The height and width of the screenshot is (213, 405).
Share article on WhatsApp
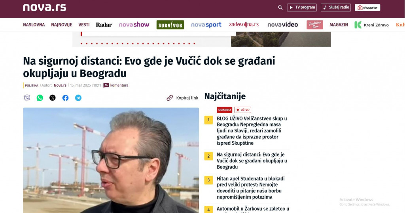(40, 98)
